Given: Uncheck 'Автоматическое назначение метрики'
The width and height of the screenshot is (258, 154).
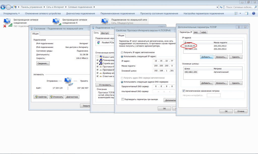Looking at the screenshot, I should pyautogui.click(x=184, y=91).
